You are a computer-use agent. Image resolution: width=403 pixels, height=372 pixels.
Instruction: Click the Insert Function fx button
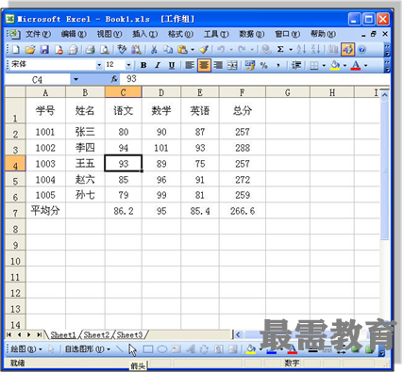pos(114,79)
